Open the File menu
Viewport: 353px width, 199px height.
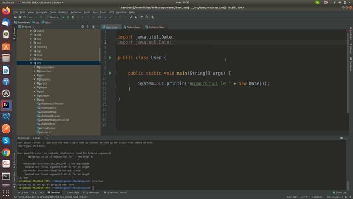(15, 12)
